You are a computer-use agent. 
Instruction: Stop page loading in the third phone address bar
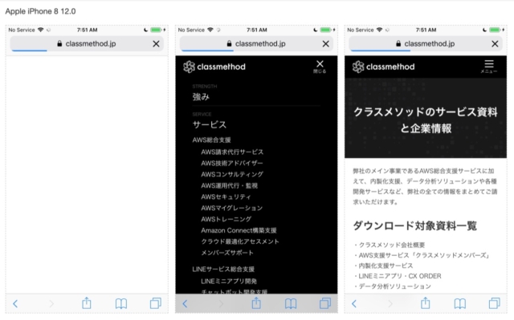click(495, 44)
